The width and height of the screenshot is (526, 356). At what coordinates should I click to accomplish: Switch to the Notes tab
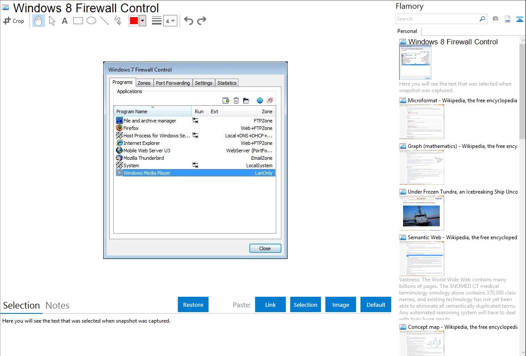point(58,306)
